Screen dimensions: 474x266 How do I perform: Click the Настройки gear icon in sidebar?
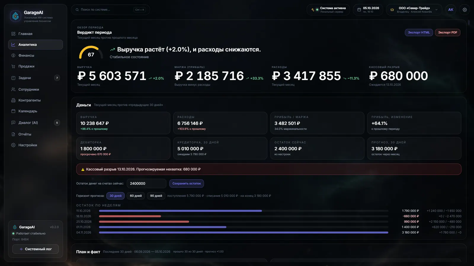click(x=13, y=145)
